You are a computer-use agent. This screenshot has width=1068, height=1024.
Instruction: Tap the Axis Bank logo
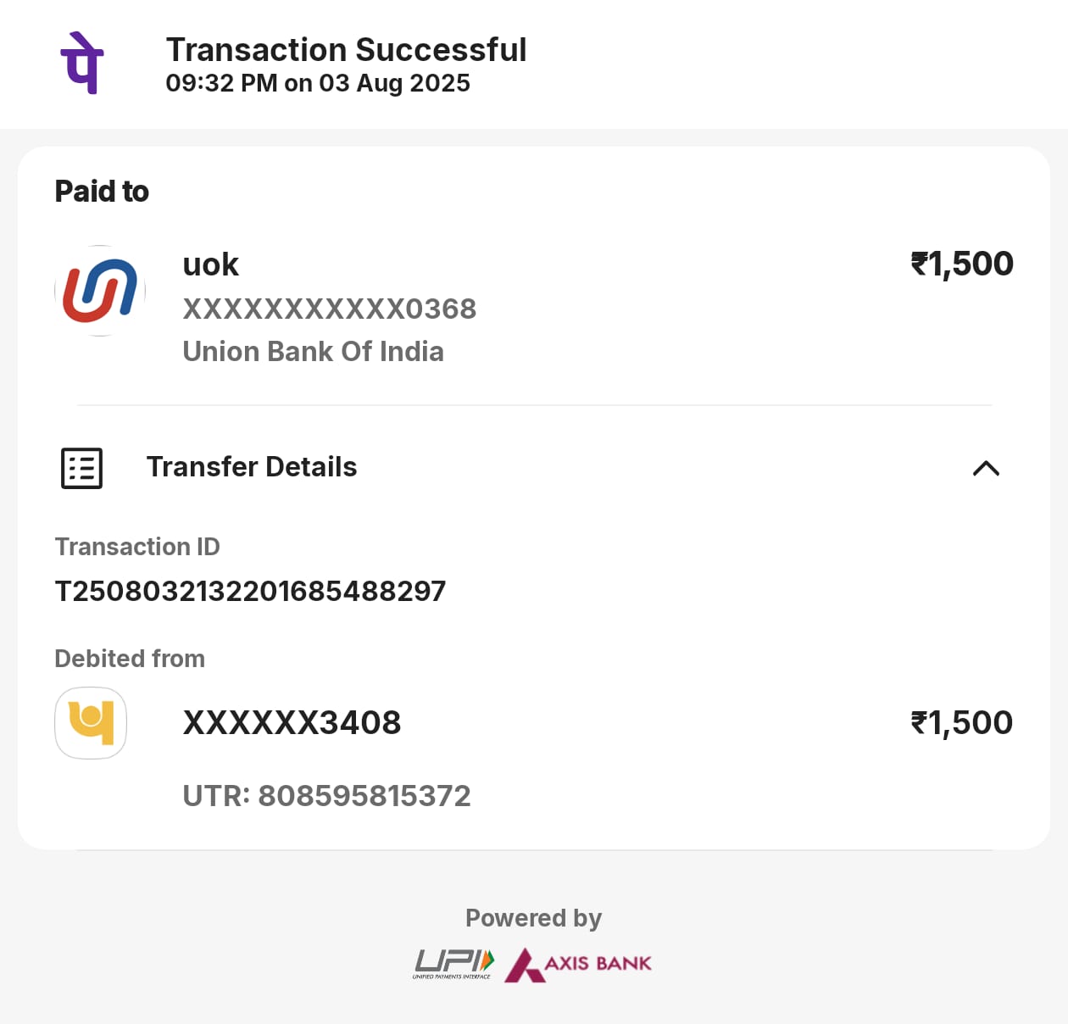click(579, 964)
